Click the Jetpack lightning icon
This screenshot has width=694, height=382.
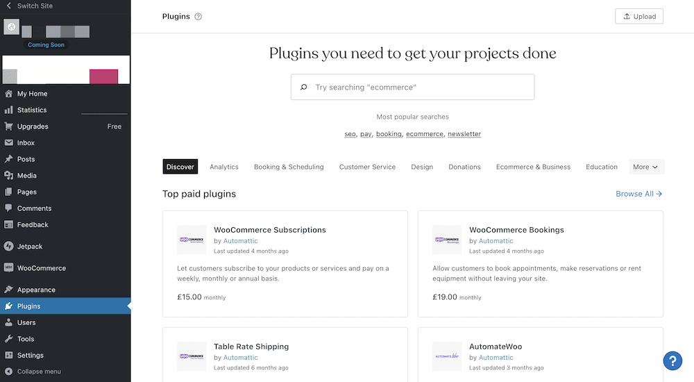pos(8,247)
